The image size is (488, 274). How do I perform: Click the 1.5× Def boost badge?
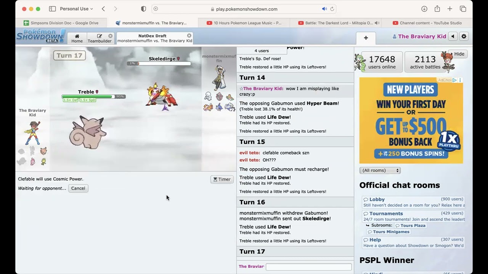point(71,100)
